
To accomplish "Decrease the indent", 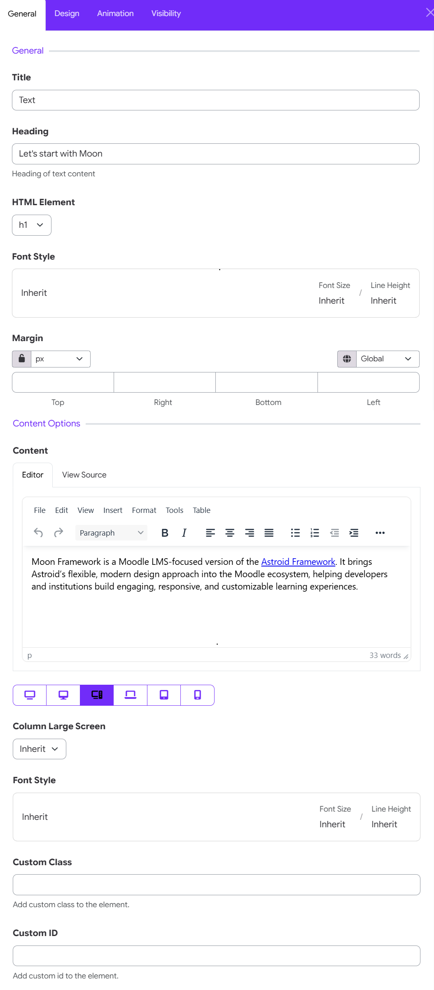I will pos(334,533).
